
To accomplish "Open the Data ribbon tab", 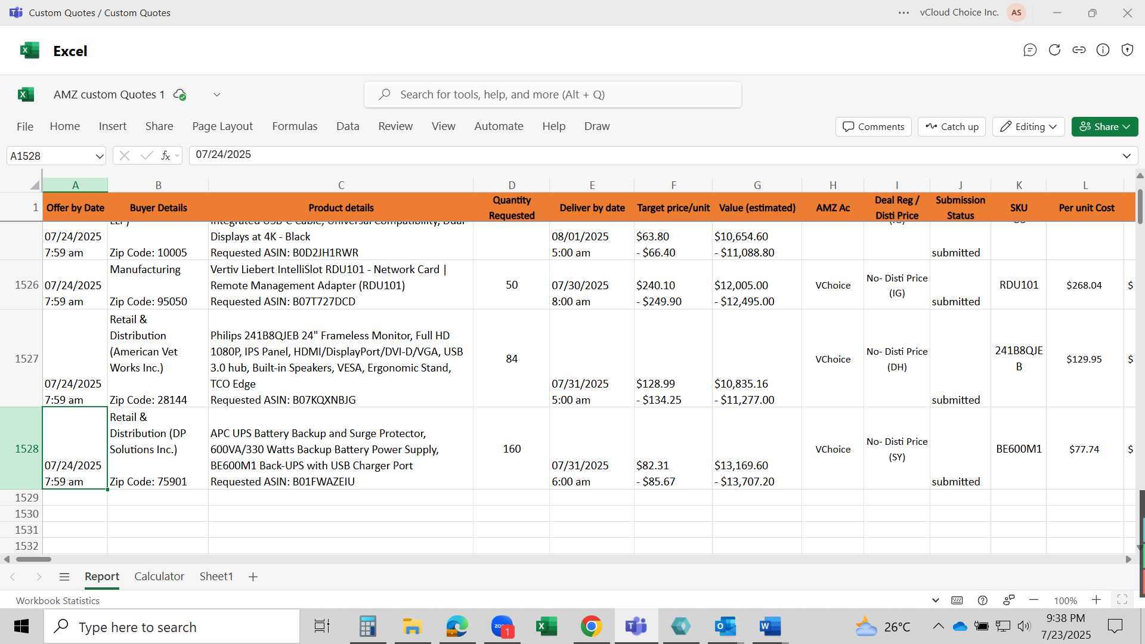I will [x=348, y=126].
